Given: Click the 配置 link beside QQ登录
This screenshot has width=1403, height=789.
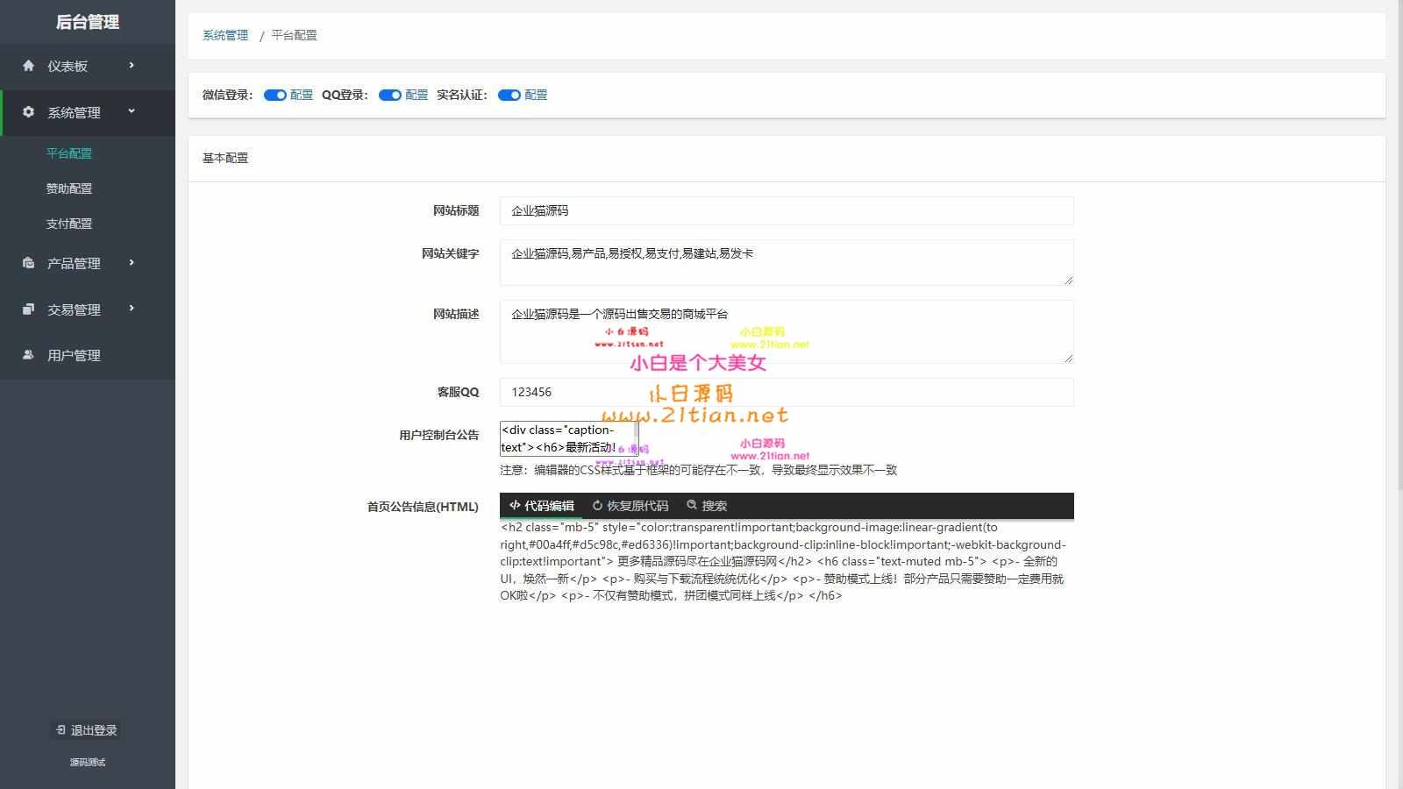Looking at the screenshot, I should click(417, 95).
